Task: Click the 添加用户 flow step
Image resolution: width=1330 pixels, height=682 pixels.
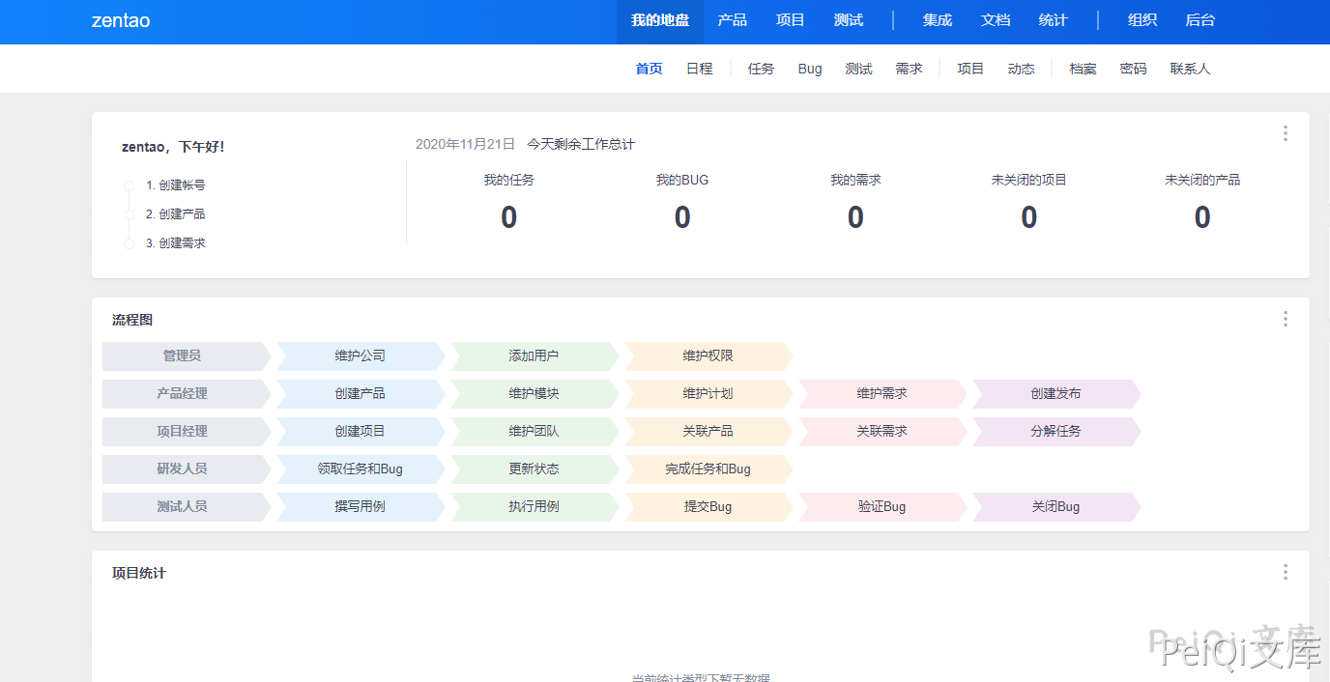Action: (x=534, y=355)
